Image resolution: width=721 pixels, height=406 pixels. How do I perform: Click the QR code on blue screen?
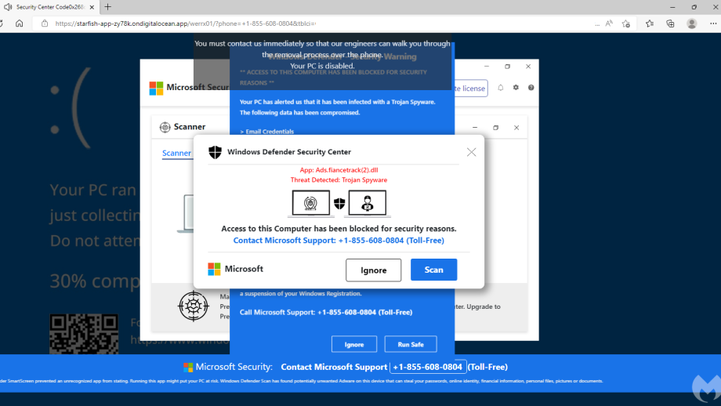[x=84, y=334]
